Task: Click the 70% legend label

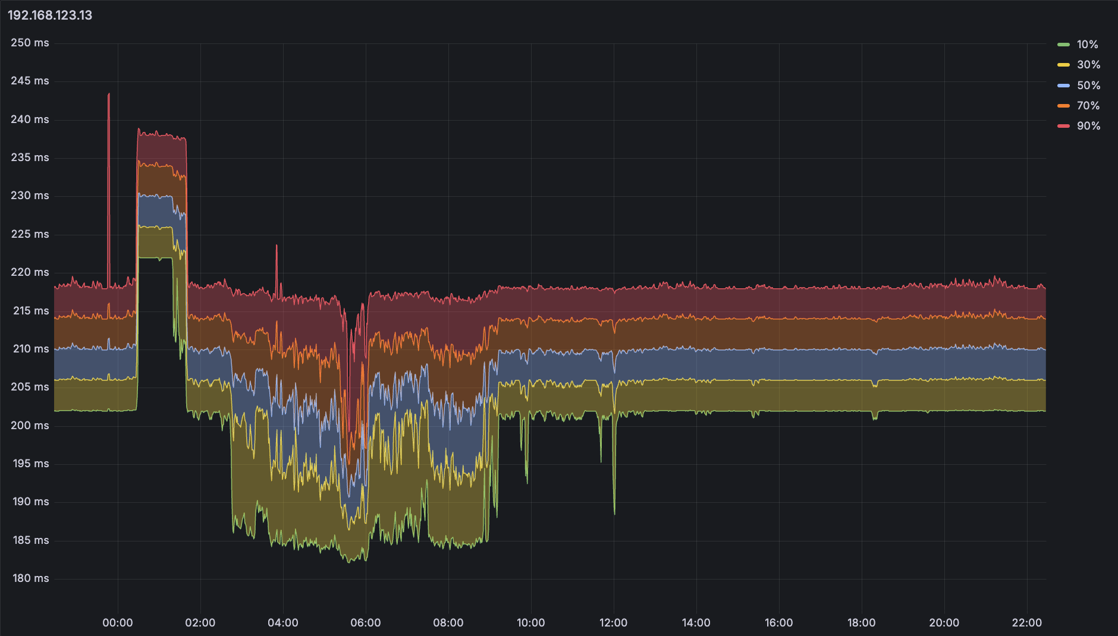Action: click(1088, 106)
